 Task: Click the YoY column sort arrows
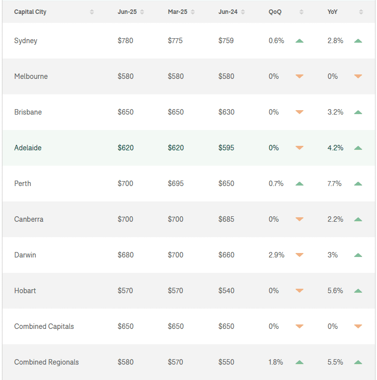(361, 12)
